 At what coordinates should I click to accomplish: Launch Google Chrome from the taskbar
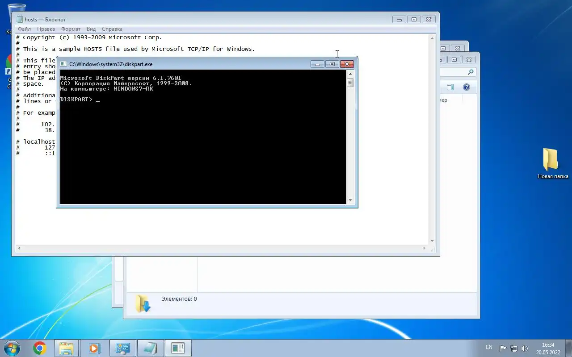pyautogui.click(x=39, y=348)
